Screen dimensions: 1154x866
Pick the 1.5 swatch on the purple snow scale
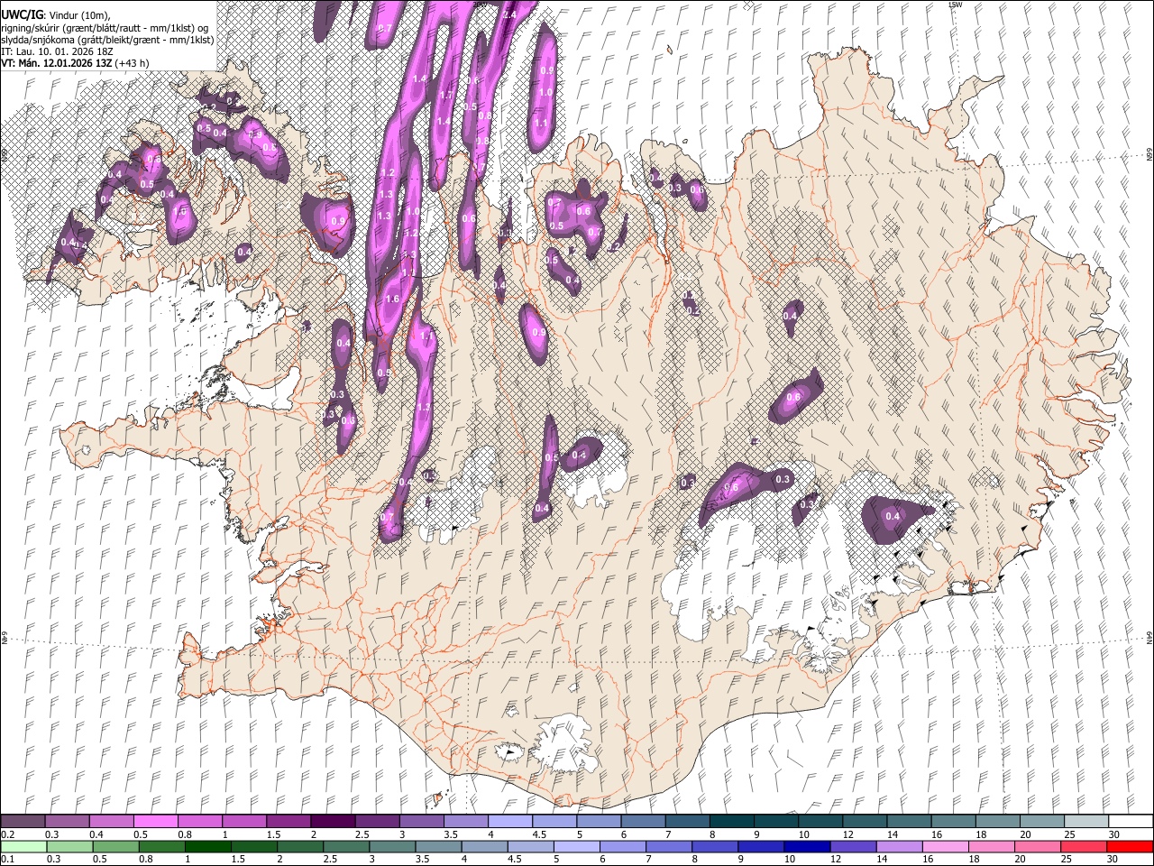pyautogui.click(x=288, y=821)
